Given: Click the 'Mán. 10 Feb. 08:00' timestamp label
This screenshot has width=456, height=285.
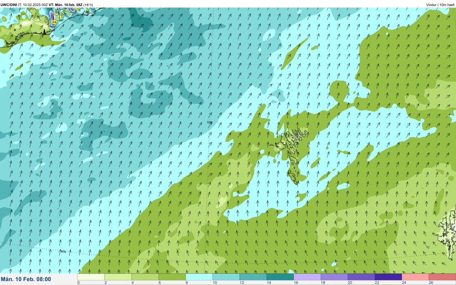Looking at the screenshot, I should 26,279.
